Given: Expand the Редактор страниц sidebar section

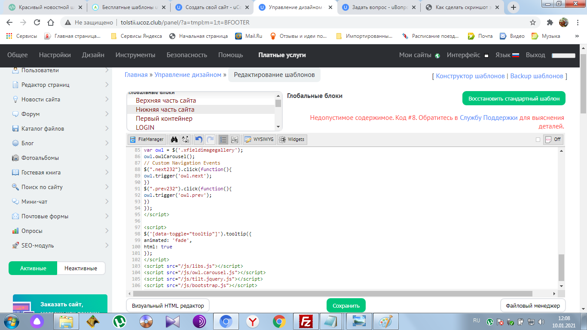Looking at the screenshot, I should [107, 85].
